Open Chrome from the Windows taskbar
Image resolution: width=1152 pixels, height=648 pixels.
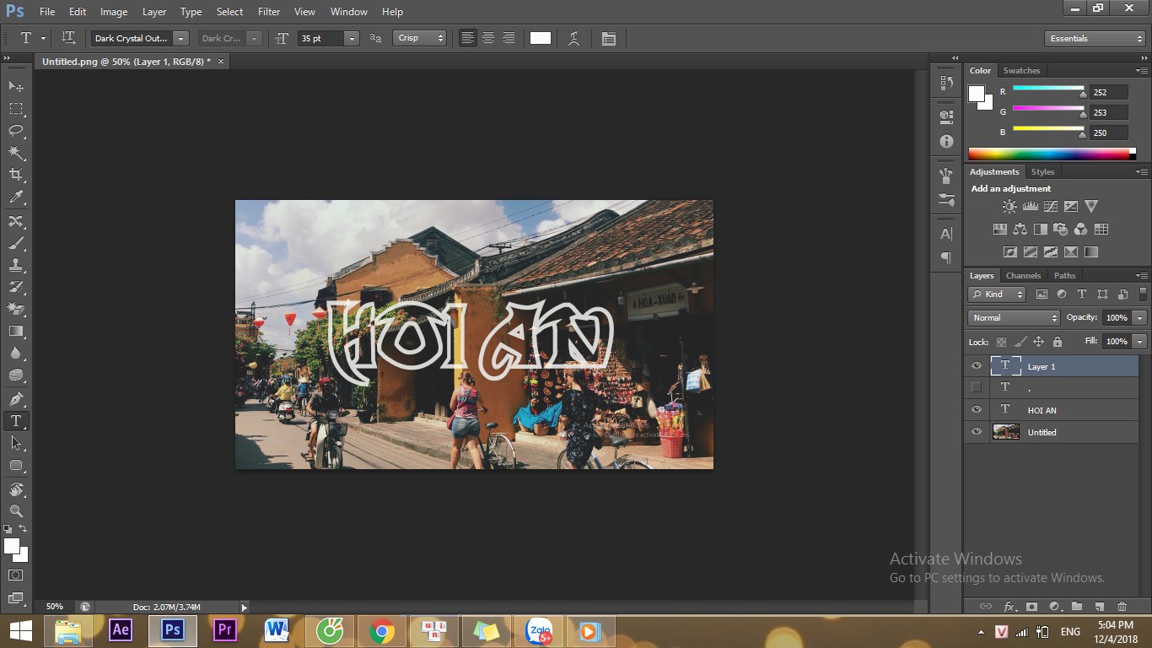382,630
